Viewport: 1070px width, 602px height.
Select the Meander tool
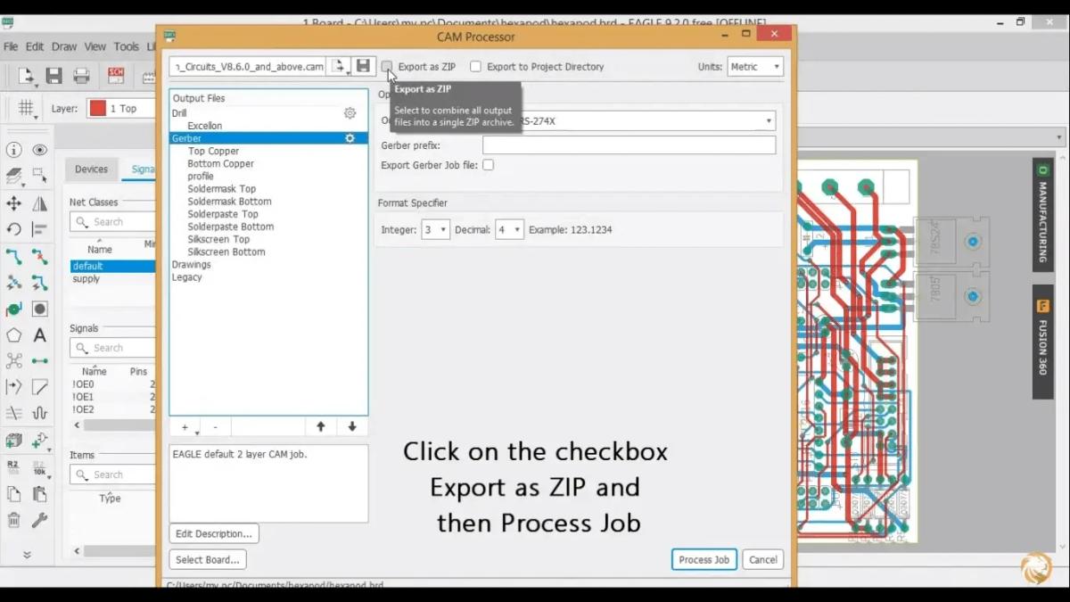click(39, 413)
